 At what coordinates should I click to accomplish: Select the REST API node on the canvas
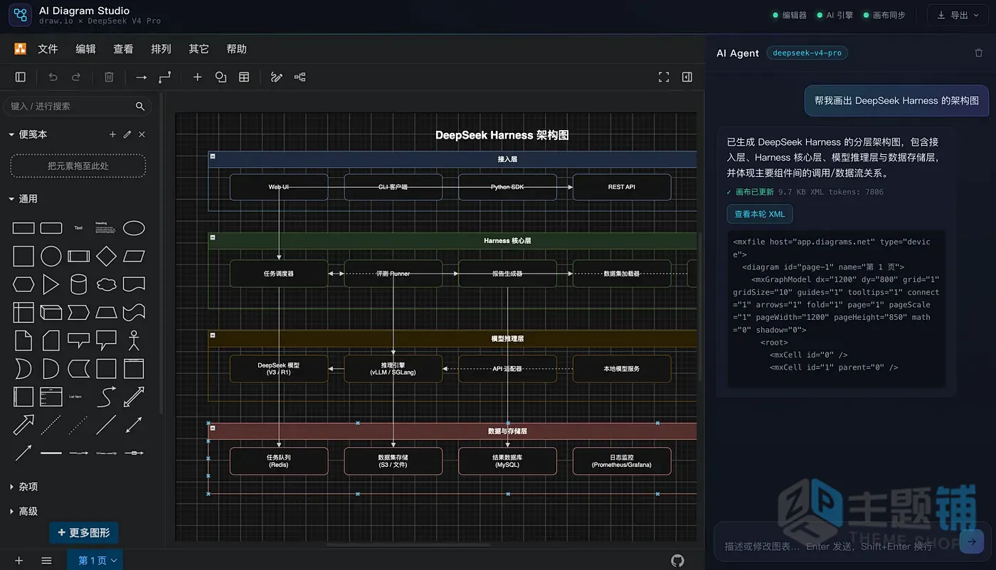click(622, 187)
